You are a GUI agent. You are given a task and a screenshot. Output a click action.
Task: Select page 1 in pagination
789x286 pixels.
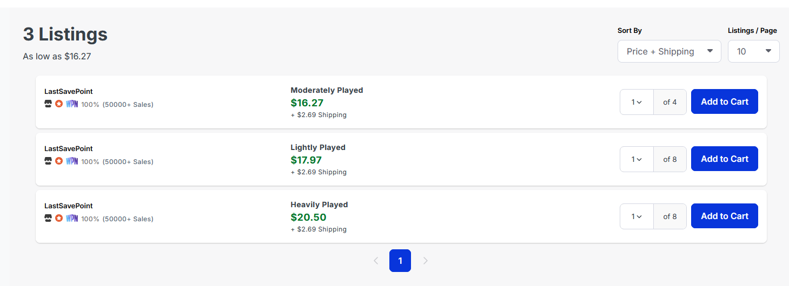[400, 261]
